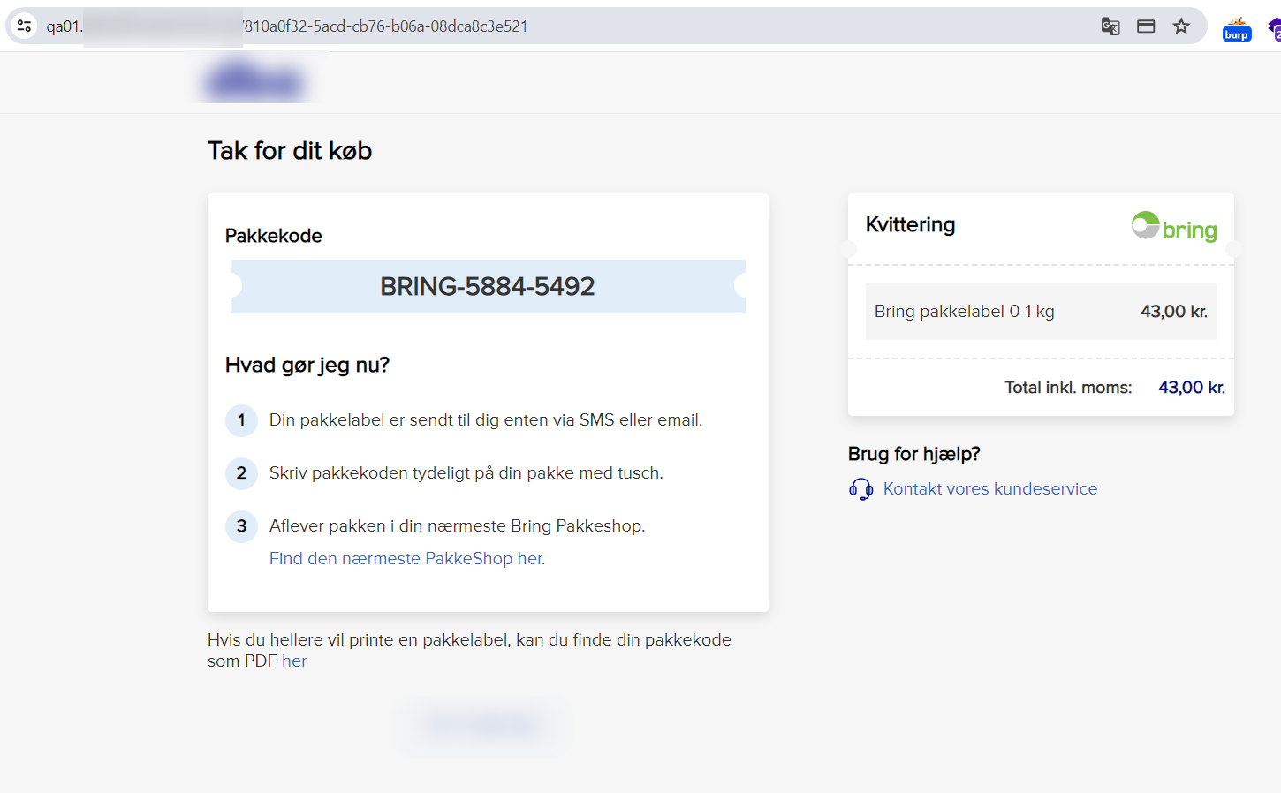
Task: Click package code BRING-5884-5492
Action: [x=488, y=286]
